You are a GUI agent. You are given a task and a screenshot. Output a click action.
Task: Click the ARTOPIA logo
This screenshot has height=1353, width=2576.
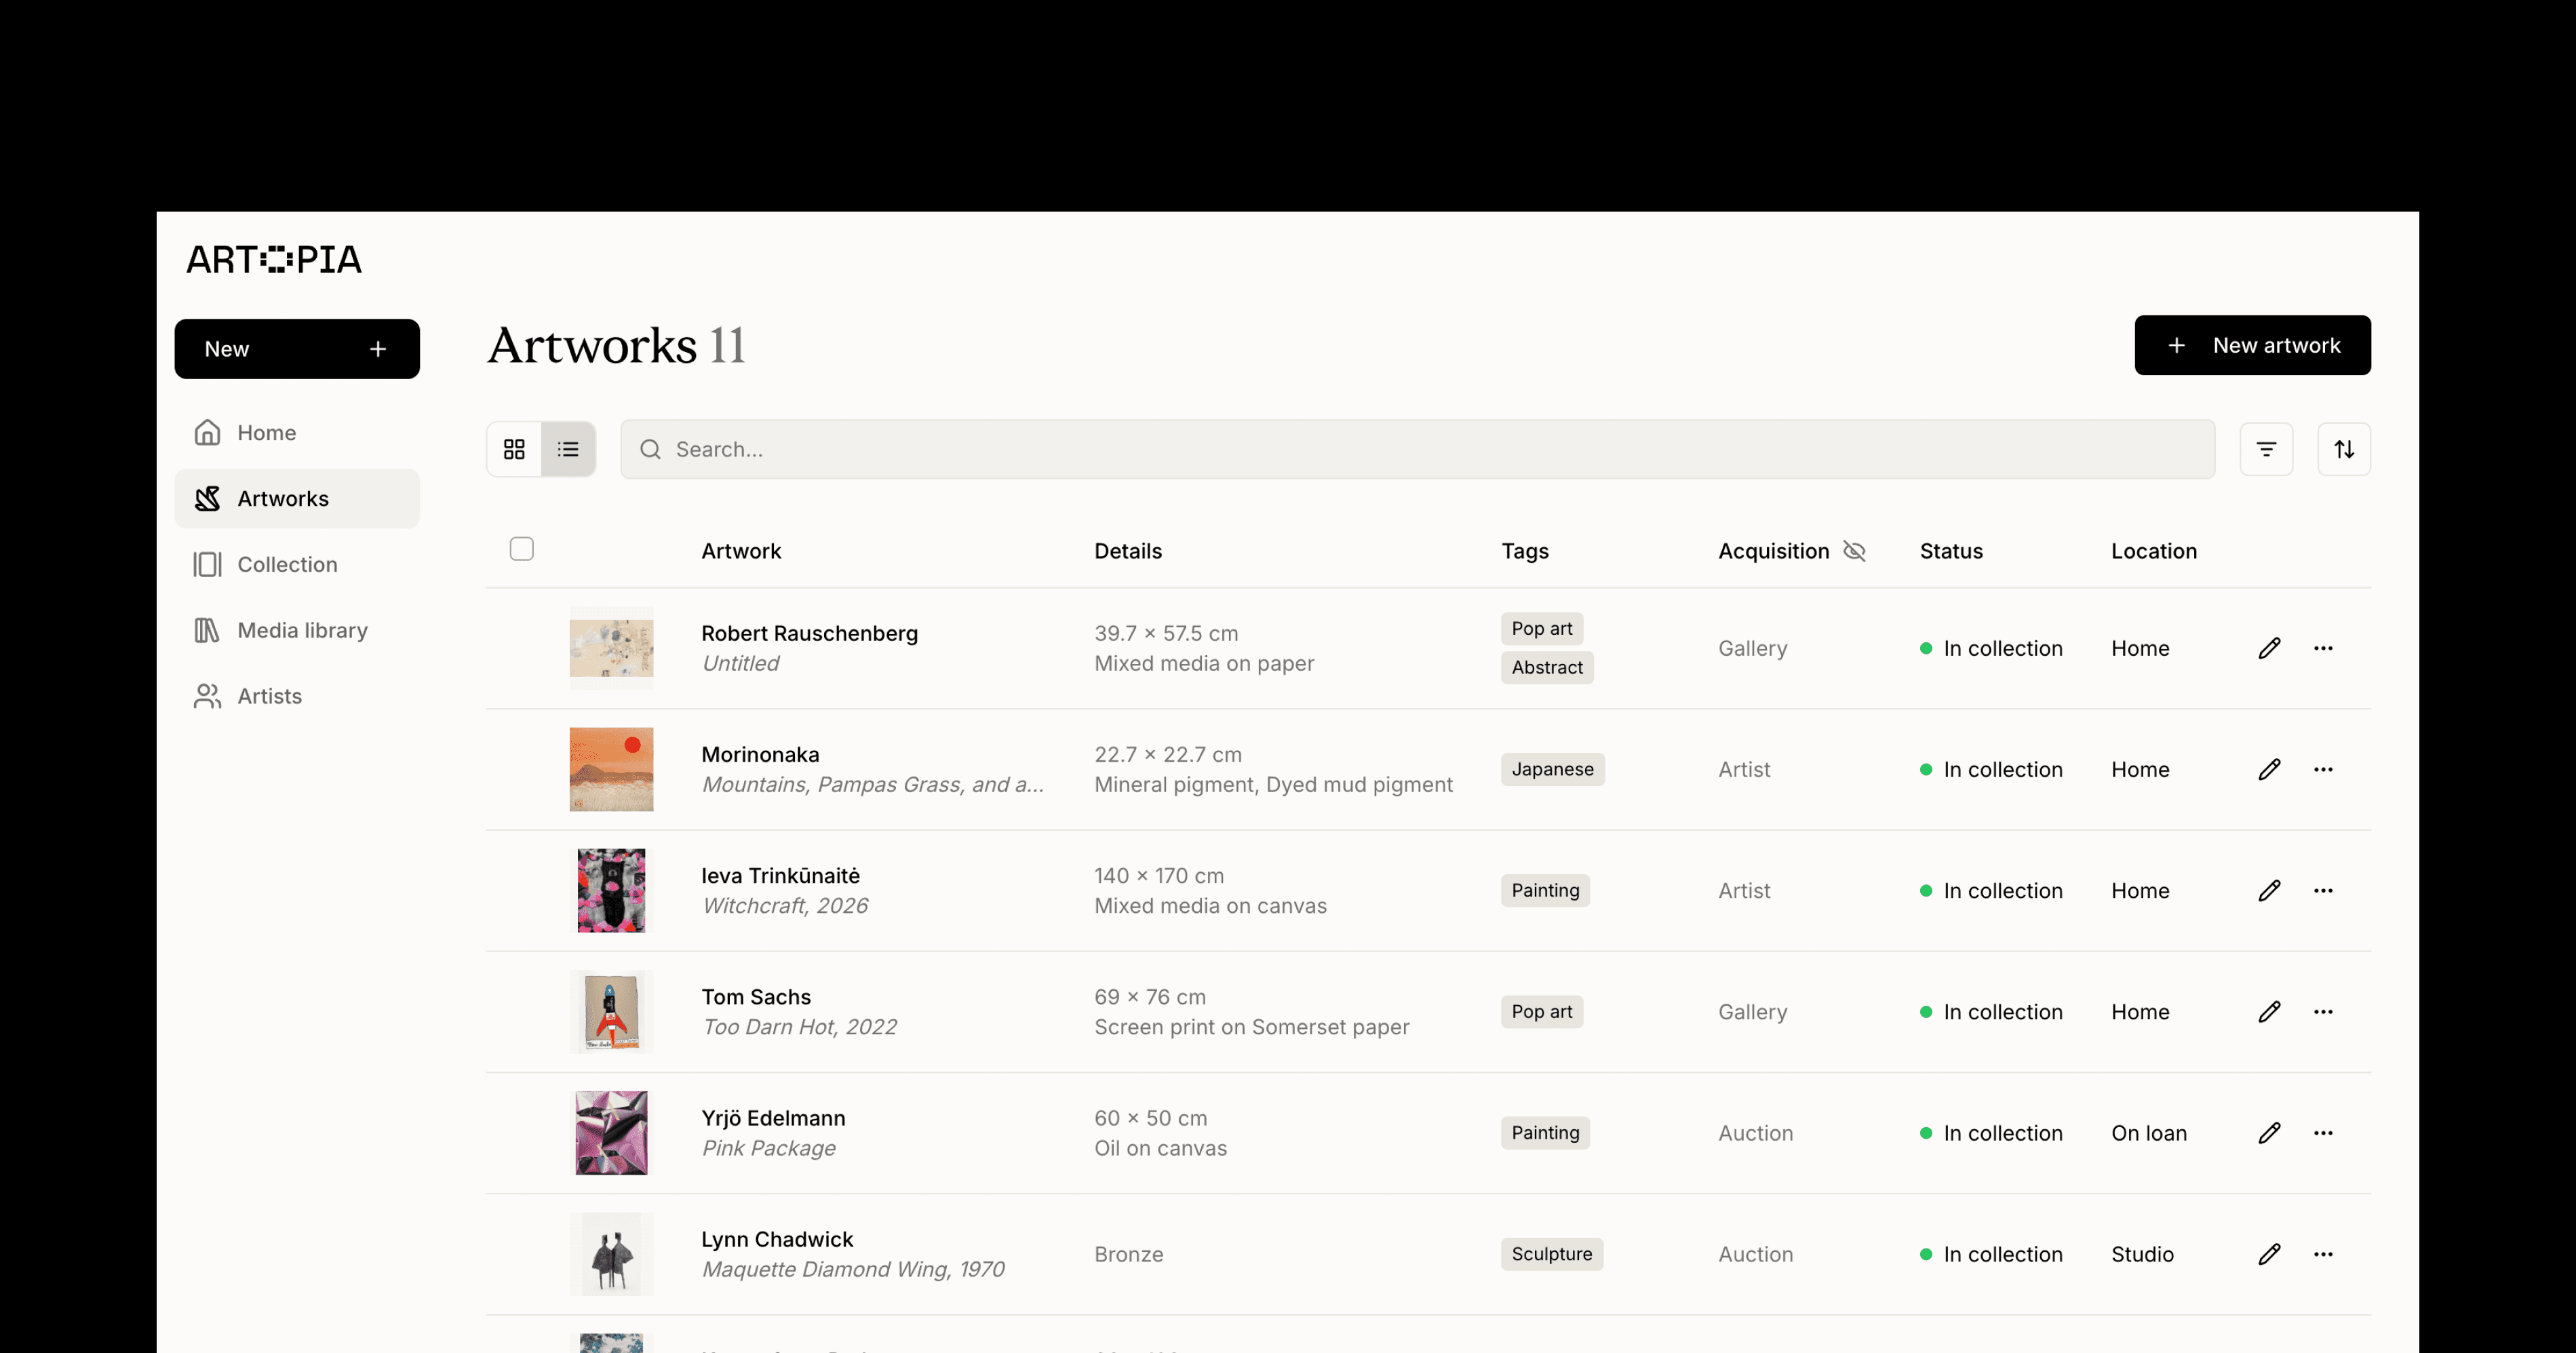pos(274,260)
